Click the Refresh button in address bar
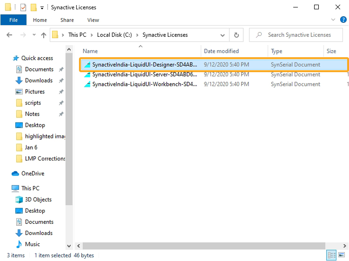 point(236,35)
